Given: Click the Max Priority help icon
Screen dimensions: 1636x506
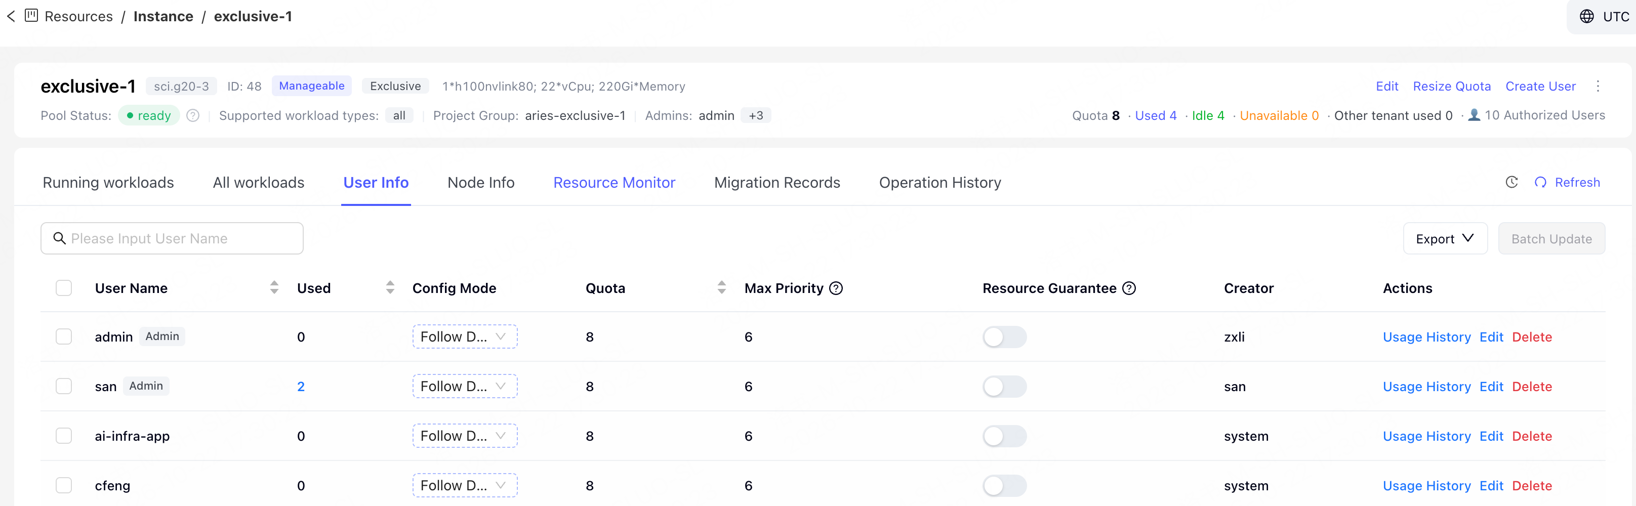Looking at the screenshot, I should point(836,288).
